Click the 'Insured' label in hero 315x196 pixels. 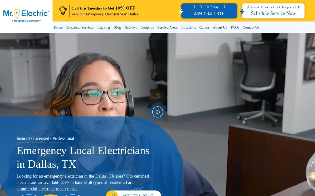23,139
